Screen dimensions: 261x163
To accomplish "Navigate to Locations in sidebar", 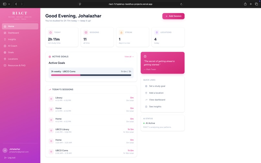I will [x=20, y=59].
